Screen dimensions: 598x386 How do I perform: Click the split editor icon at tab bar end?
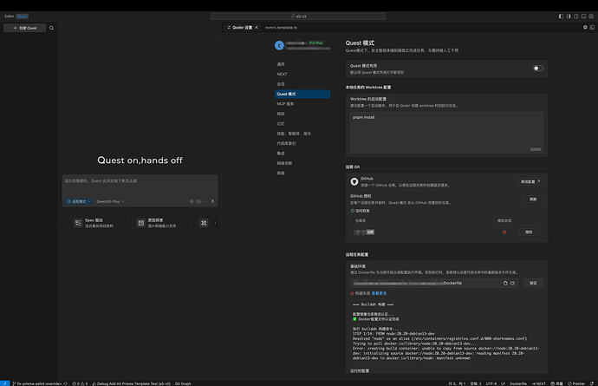pos(592,28)
